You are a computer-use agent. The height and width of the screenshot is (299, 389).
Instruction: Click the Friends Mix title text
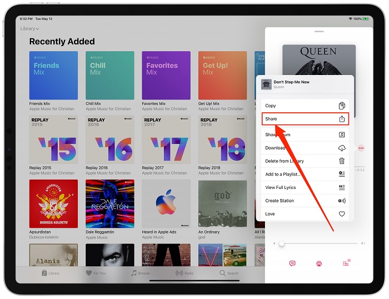point(39,103)
